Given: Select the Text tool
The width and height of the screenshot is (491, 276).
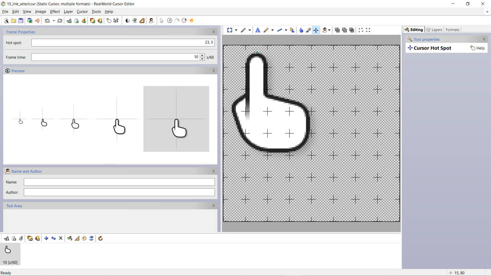Looking at the screenshot, I should 258,30.
